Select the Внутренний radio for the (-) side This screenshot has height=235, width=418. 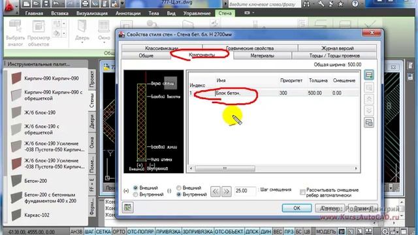pyautogui.click(x=179, y=195)
